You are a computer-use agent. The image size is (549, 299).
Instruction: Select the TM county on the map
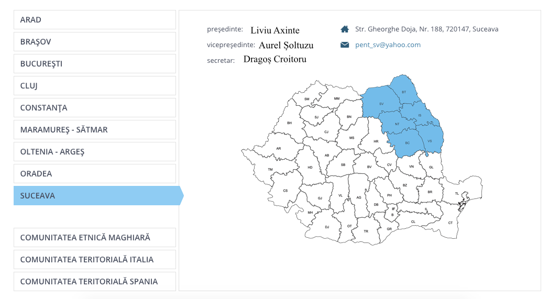click(270, 170)
